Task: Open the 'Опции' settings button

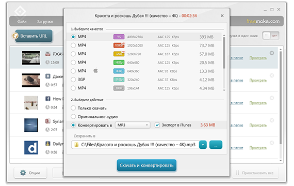Action: [30, 173]
